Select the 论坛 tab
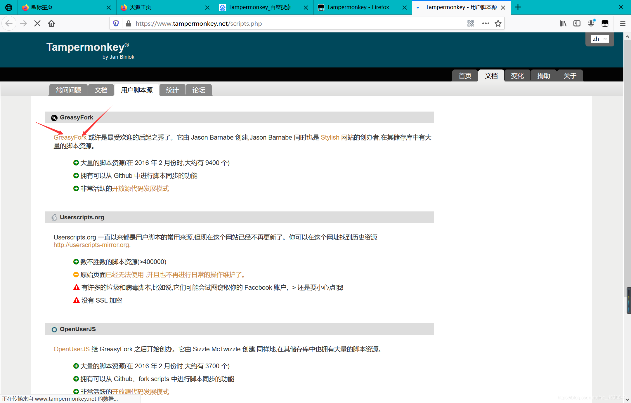 (x=198, y=90)
